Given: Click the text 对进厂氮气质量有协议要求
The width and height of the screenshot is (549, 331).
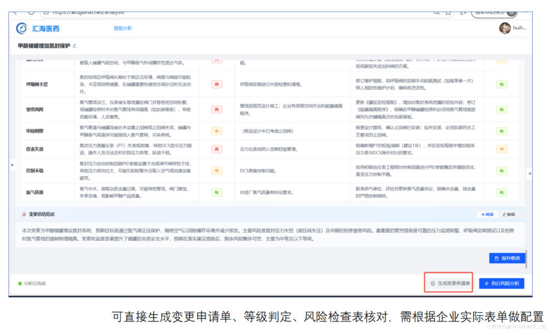Looking at the screenshot, I should pyautogui.click(x=267, y=193).
